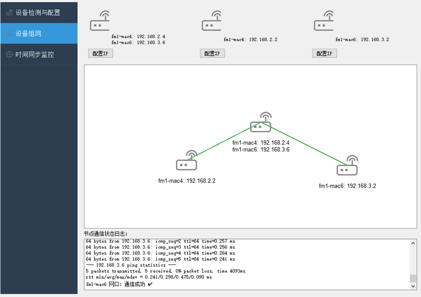This screenshot has width=421, height=297.
Task: Click log line icmp_seq=3 time=0.256 ms
Action: coord(161,247)
